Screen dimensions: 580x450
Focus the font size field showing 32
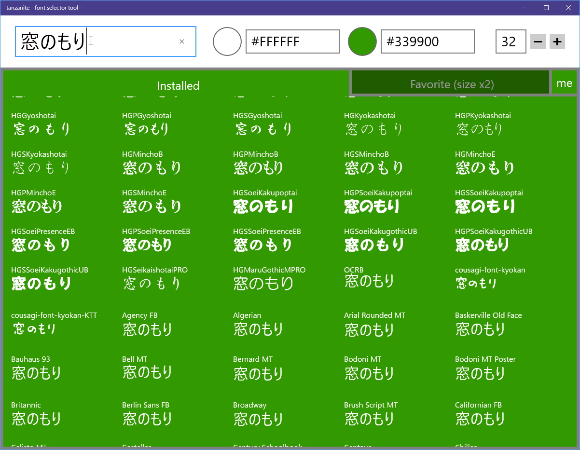pyautogui.click(x=511, y=41)
